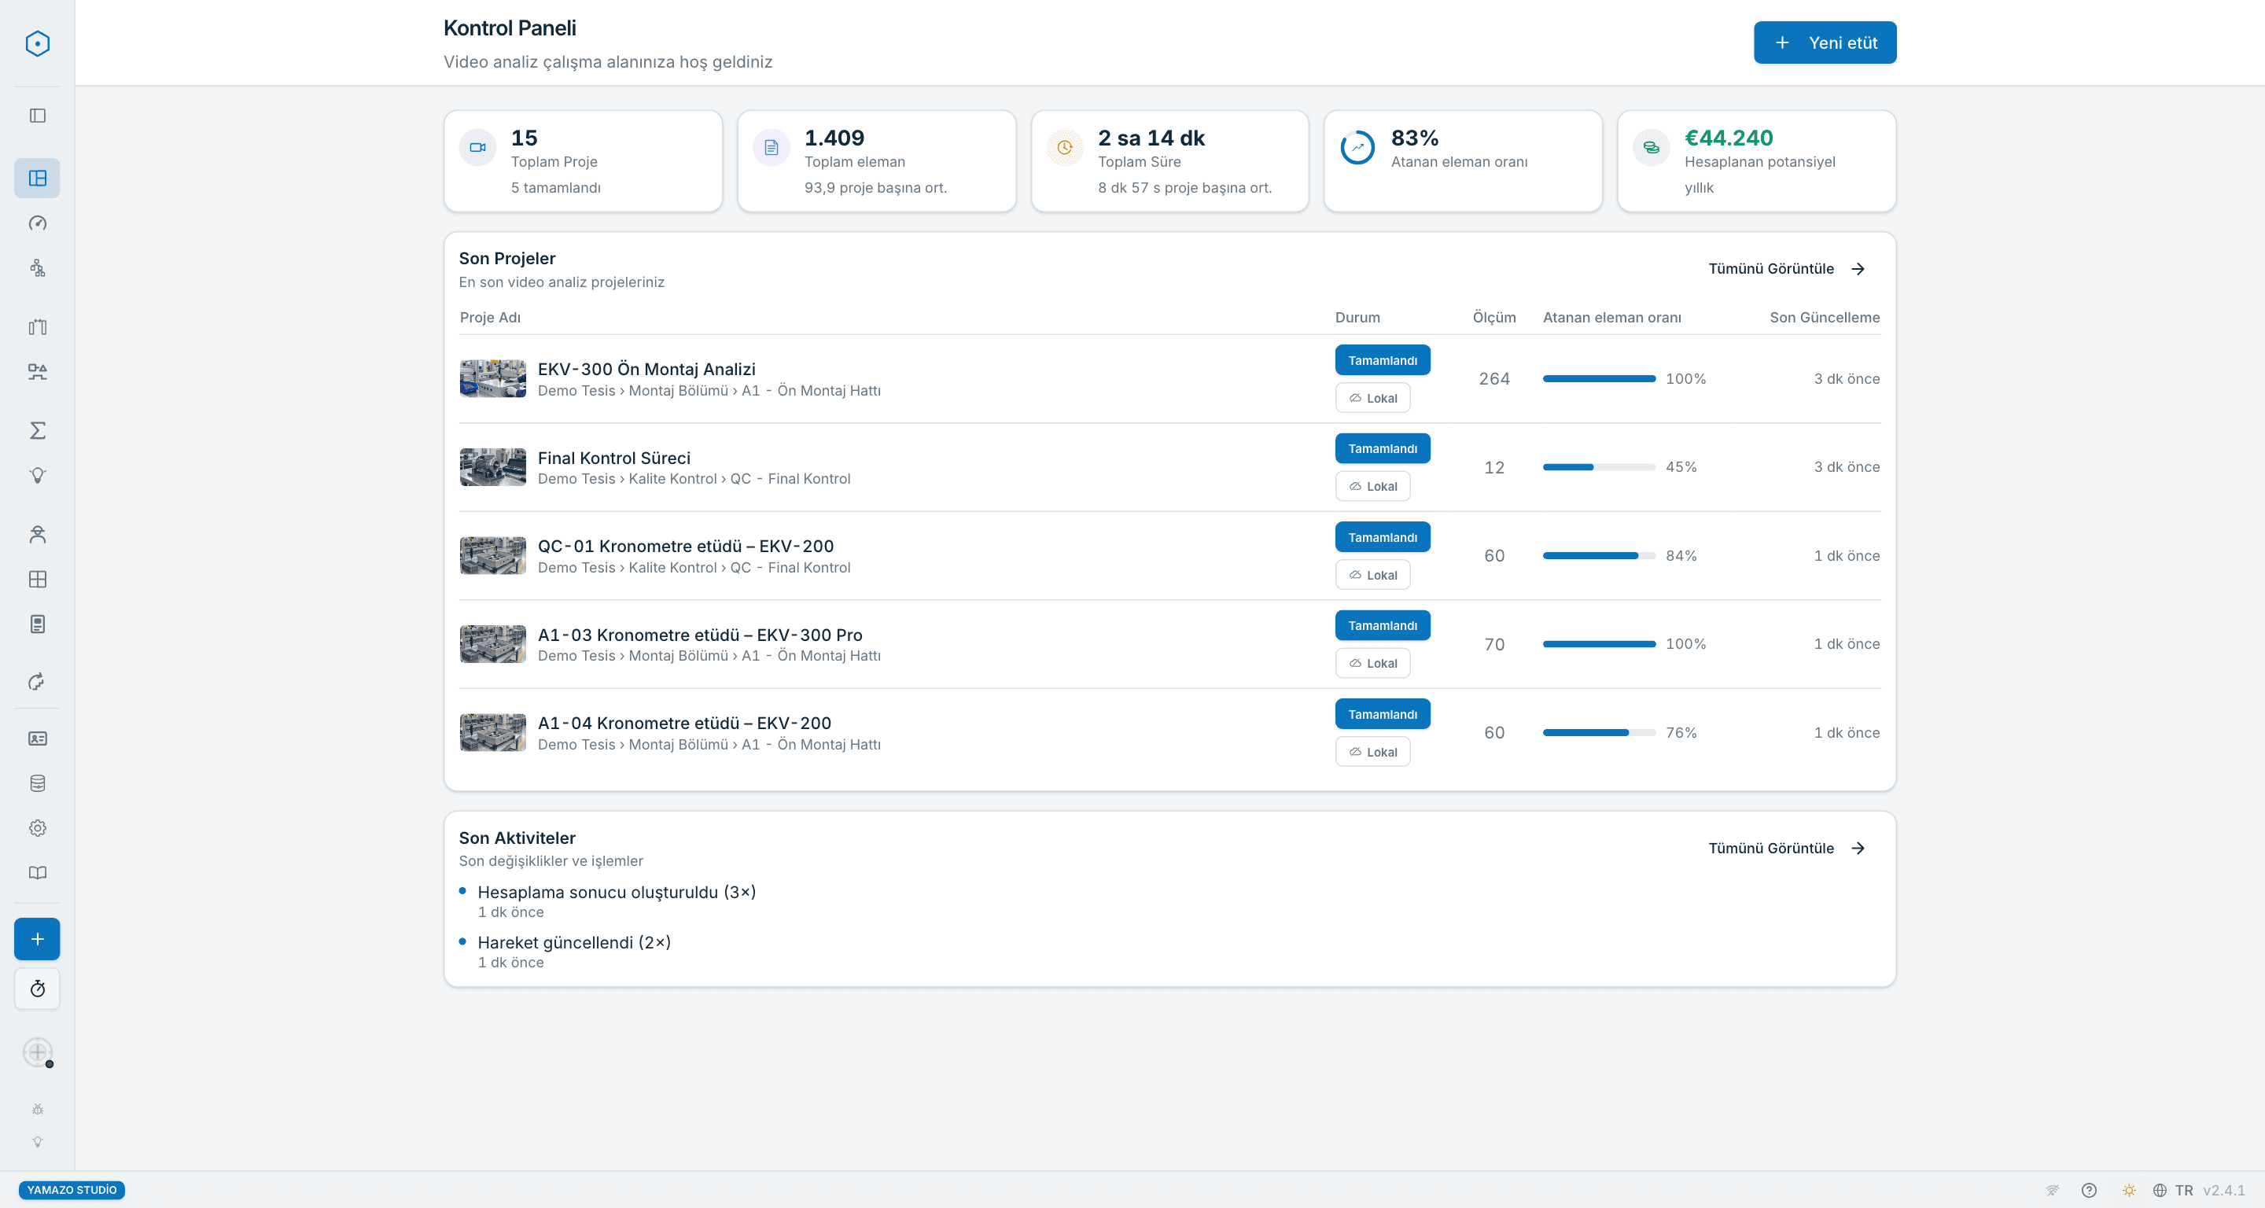This screenshot has width=2265, height=1208.
Task: Click the Tamamlandı badge in the A1-04 row
Action: coord(1383,714)
